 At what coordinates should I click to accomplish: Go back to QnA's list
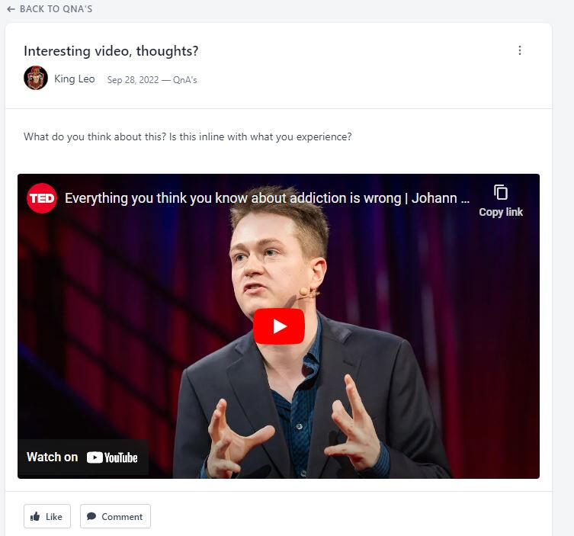50,9
